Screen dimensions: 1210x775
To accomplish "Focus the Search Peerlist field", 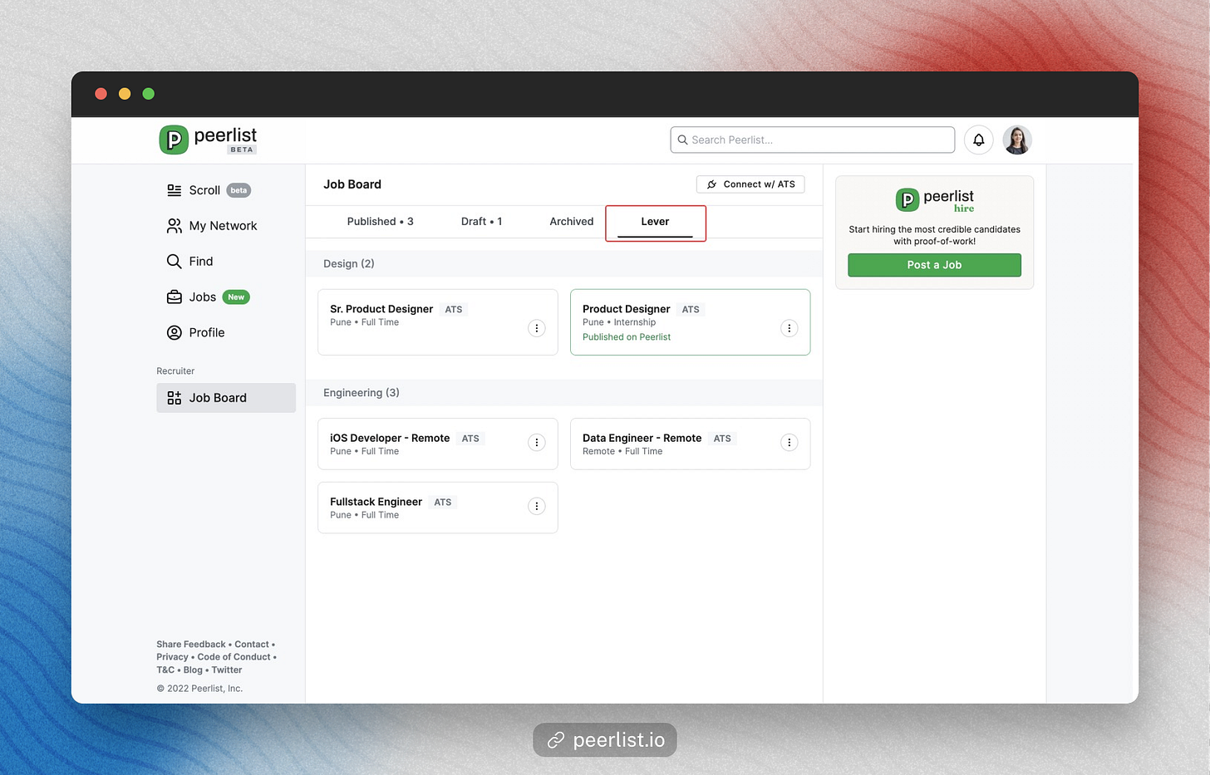I will point(812,140).
